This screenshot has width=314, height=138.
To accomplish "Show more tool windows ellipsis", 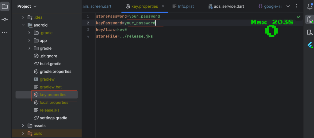I will coord(5,32).
